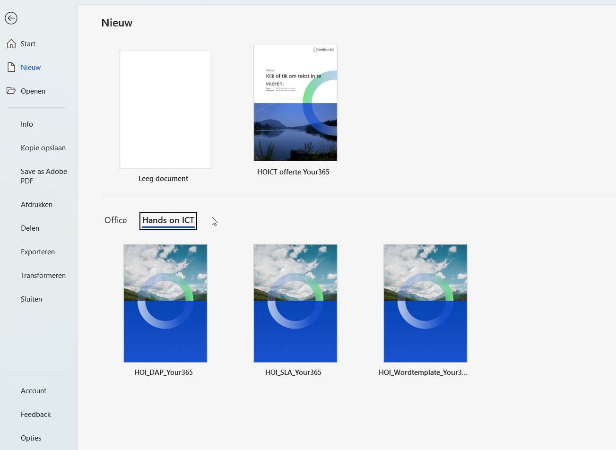This screenshot has height=450, width=616.
Task: Select the HOI_DAP_Your365 template
Action: pos(165,303)
